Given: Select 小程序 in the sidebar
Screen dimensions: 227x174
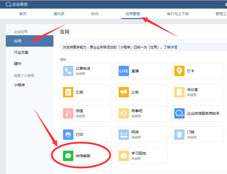Looking at the screenshot, I should [x=19, y=85].
